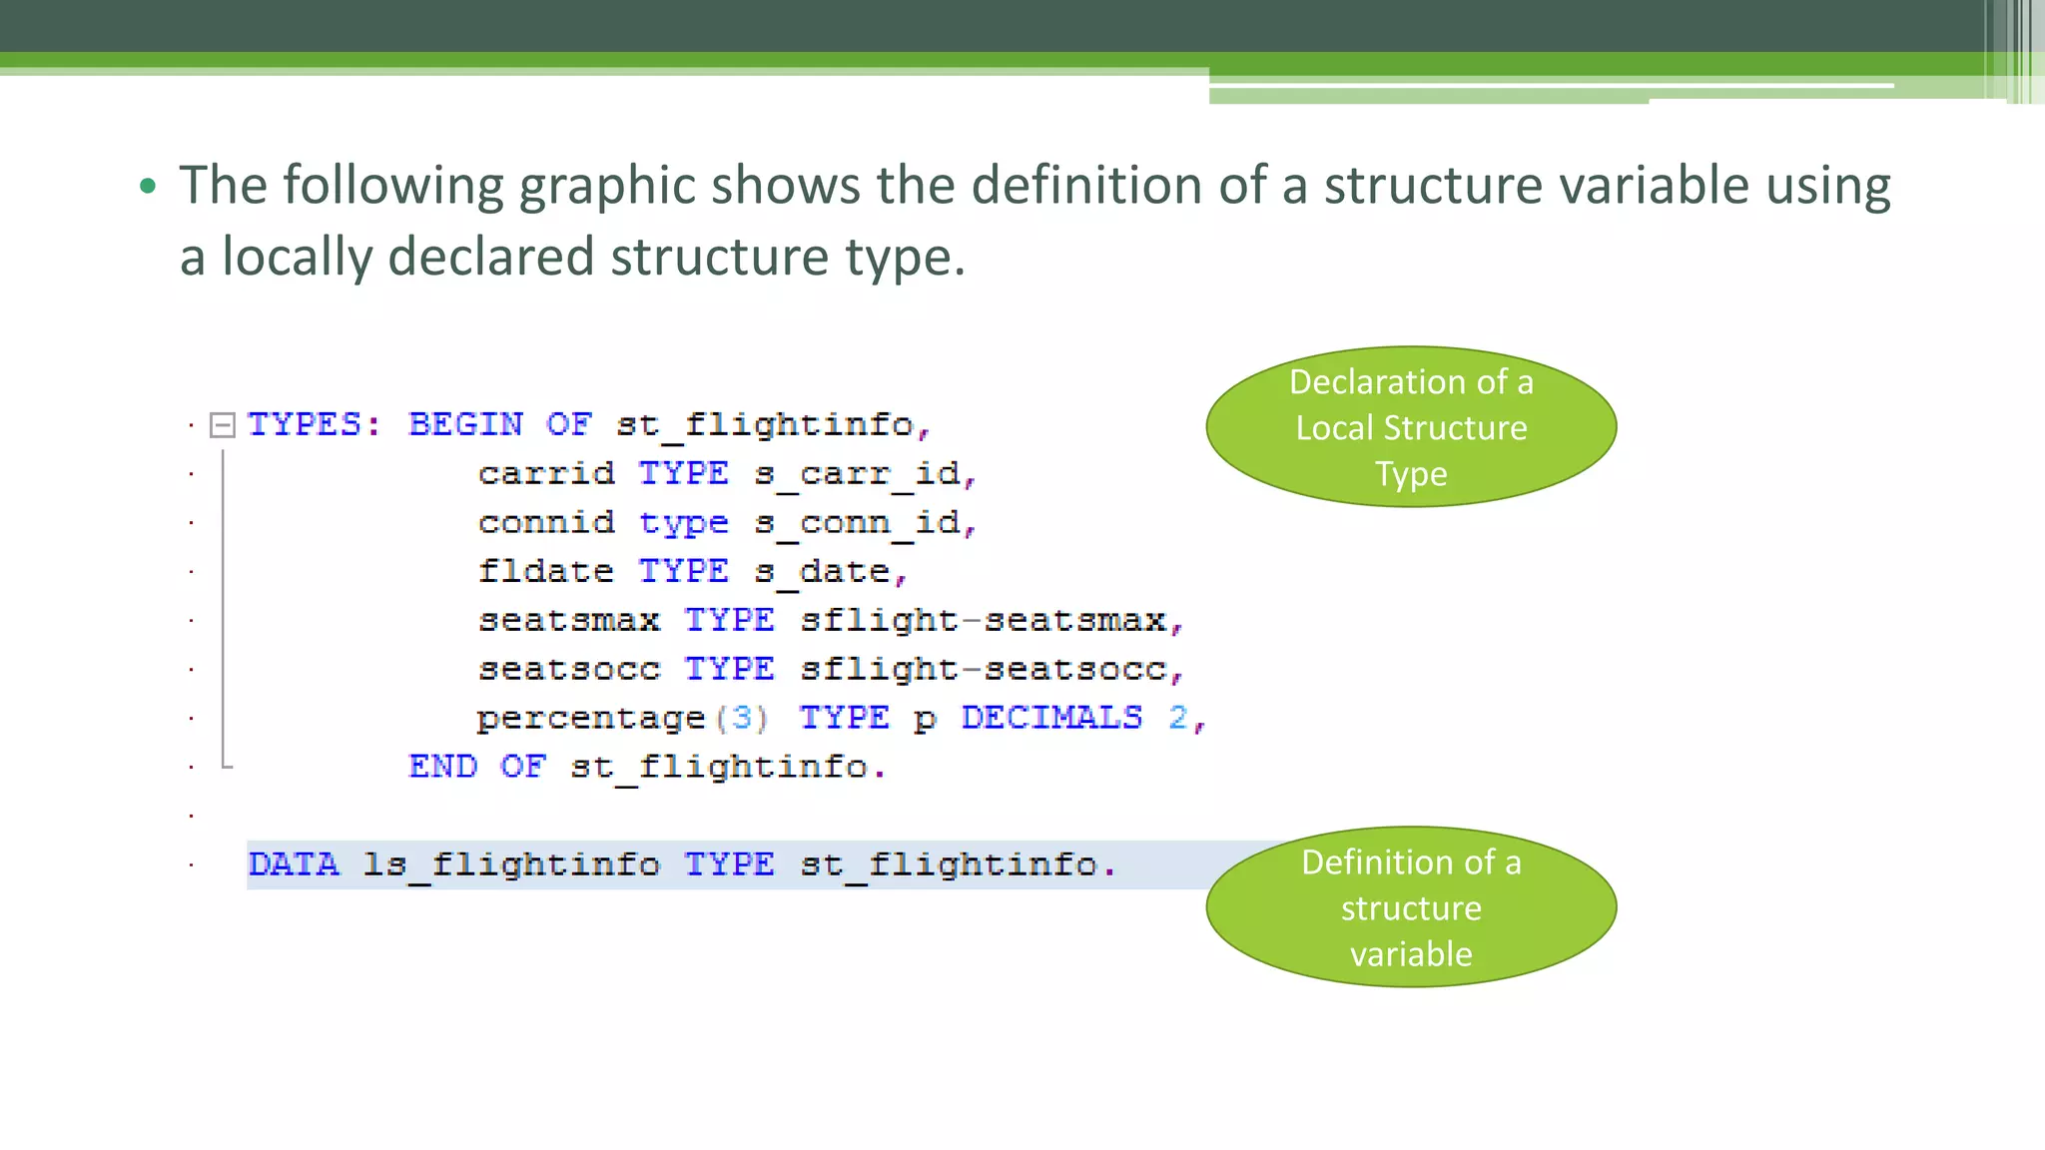Screen dimensions: 2045x1150
Task: Click the line 'seatsmax TYPE sflight-seatsmax,'
Action: (831, 621)
